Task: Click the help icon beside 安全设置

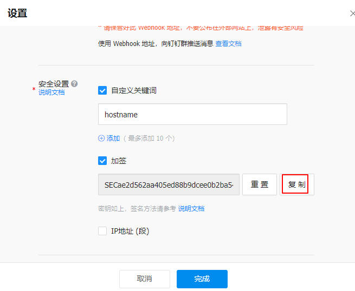Action: click(x=74, y=84)
